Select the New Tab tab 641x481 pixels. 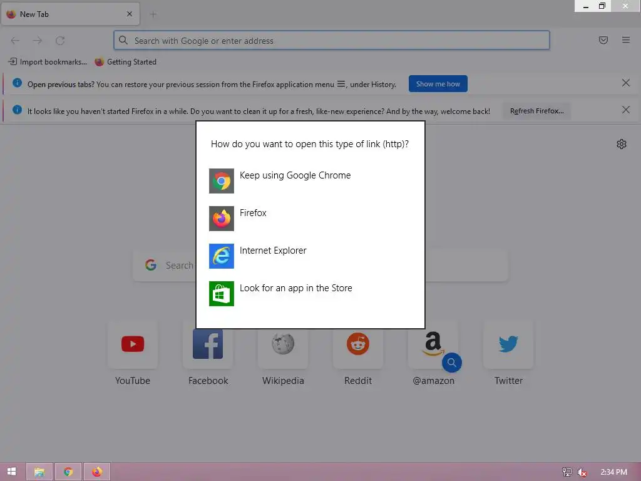click(70, 14)
